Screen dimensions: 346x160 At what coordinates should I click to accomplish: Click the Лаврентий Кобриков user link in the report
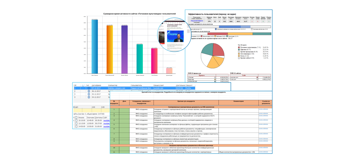click(x=197, y=21)
